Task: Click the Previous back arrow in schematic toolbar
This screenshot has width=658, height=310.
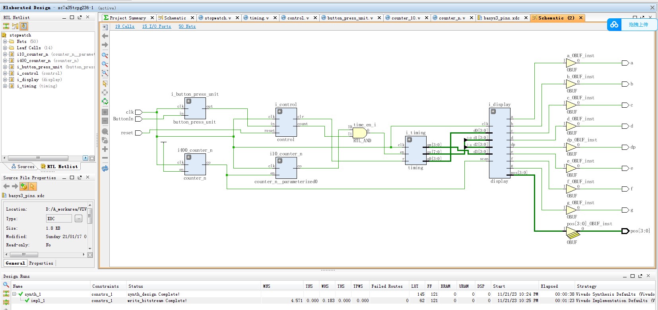Action: 105,36
